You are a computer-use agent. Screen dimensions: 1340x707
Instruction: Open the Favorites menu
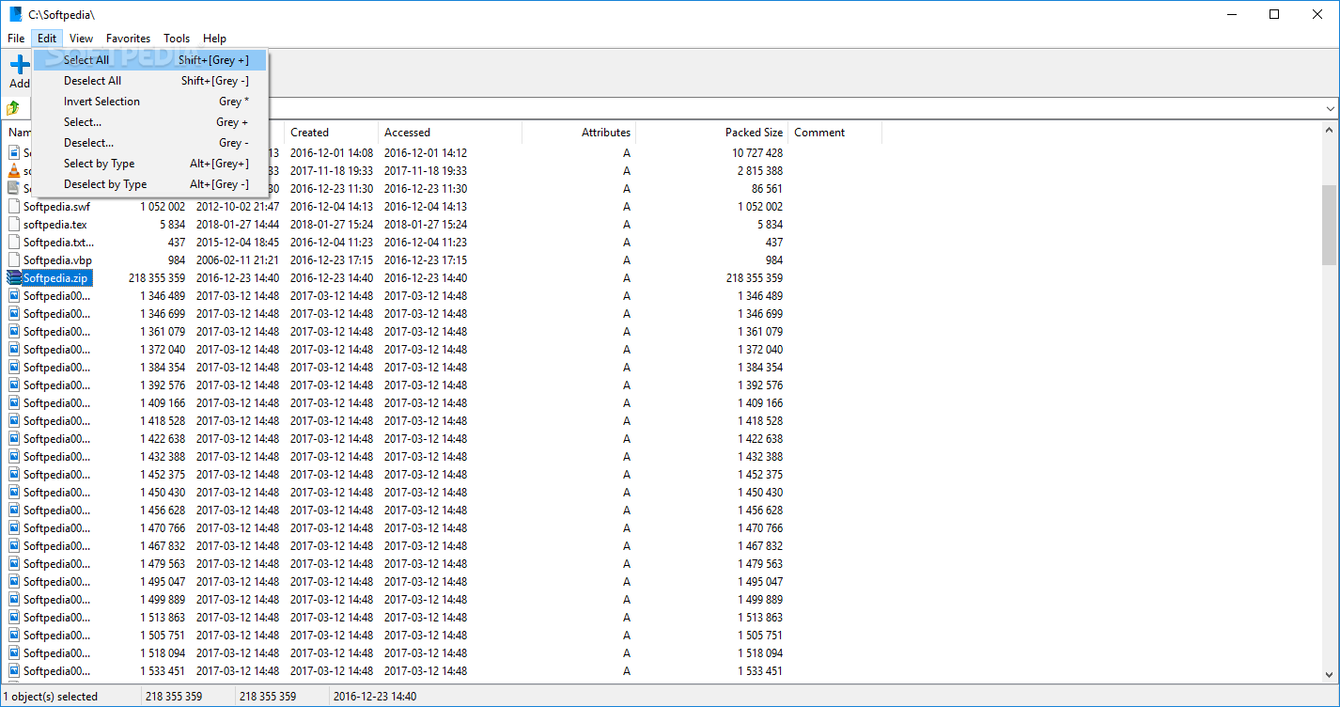coord(128,39)
